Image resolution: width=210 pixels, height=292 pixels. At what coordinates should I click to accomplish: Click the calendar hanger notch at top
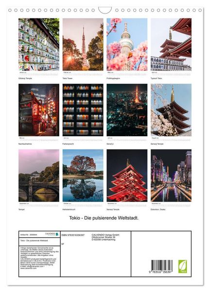pos(105,10)
